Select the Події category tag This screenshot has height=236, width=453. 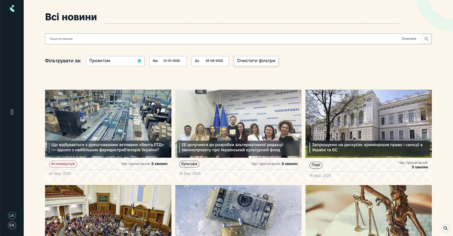[316, 165]
